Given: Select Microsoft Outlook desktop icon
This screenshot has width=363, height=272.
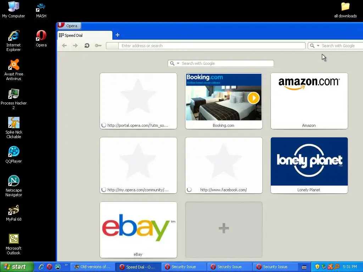Looking at the screenshot, I should (x=13, y=244).
